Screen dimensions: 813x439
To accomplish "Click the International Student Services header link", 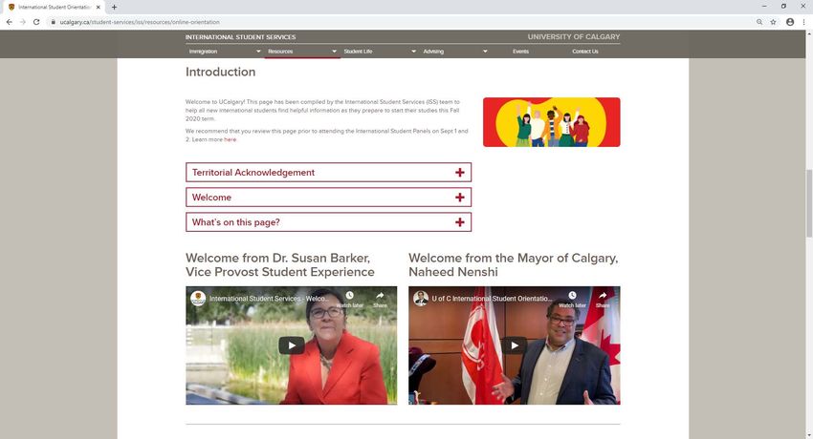I will (241, 37).
